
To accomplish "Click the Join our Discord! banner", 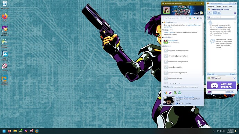I will (x=221, y=85).
